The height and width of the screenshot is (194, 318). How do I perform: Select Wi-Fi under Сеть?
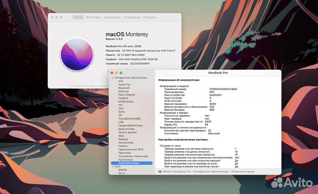[x=121, y=173]
